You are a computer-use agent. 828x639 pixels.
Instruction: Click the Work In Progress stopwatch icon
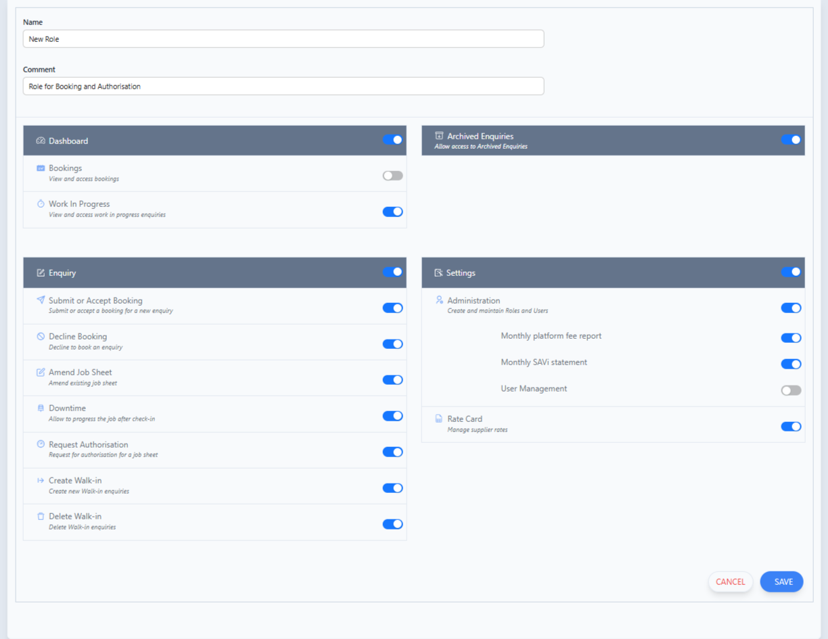click(41, 204)
